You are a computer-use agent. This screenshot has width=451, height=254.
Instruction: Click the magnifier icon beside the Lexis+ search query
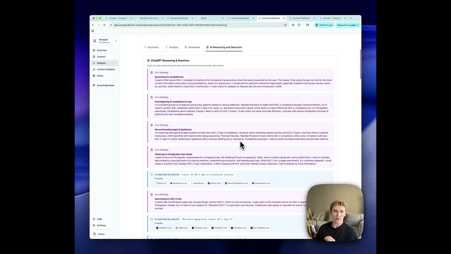coord(152,175)
